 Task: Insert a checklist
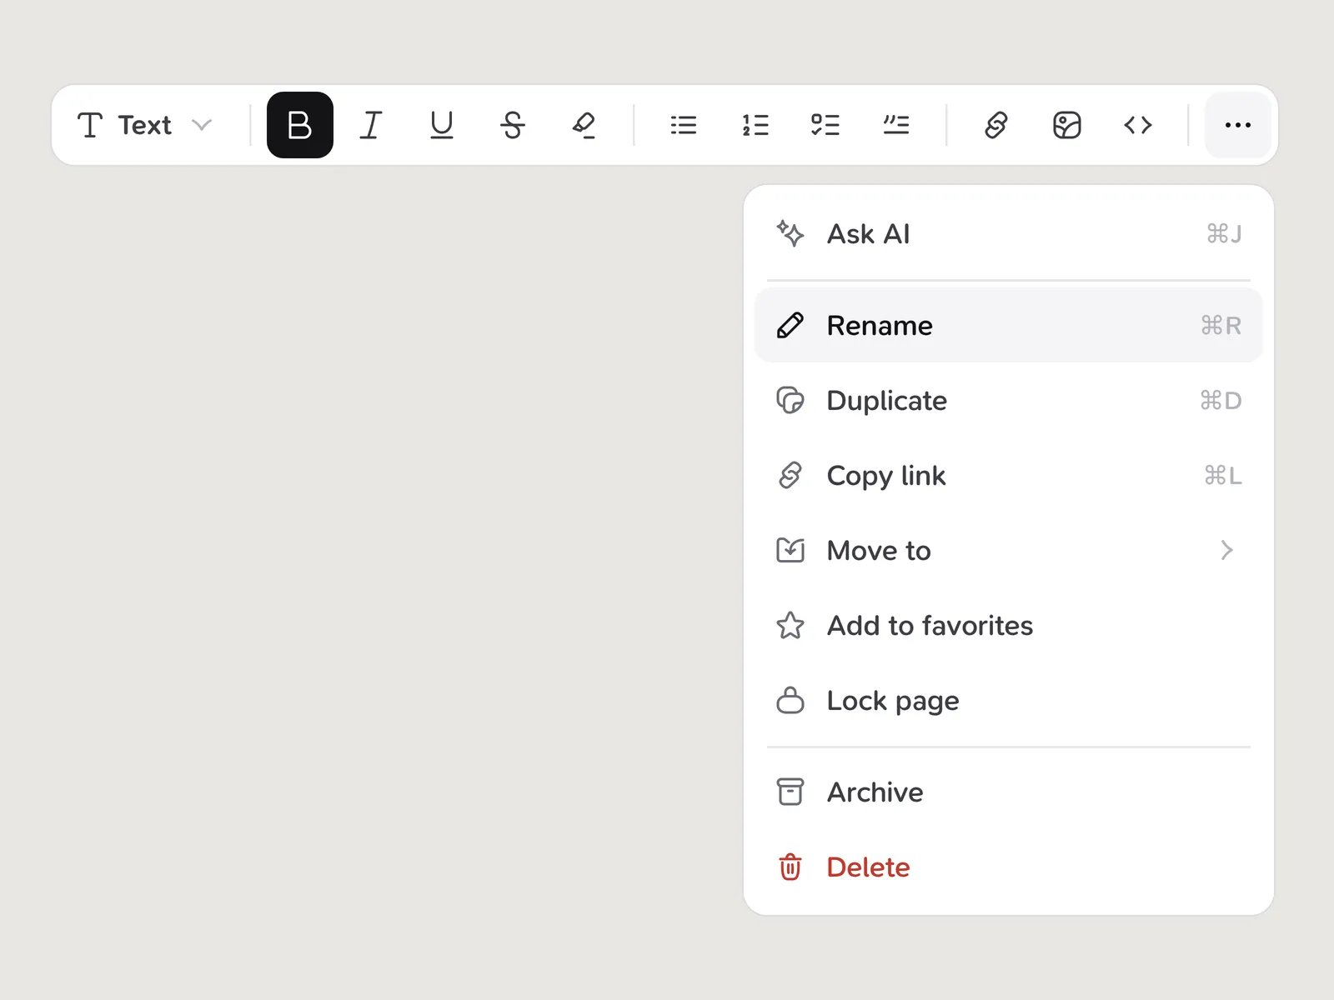(825, 125)
